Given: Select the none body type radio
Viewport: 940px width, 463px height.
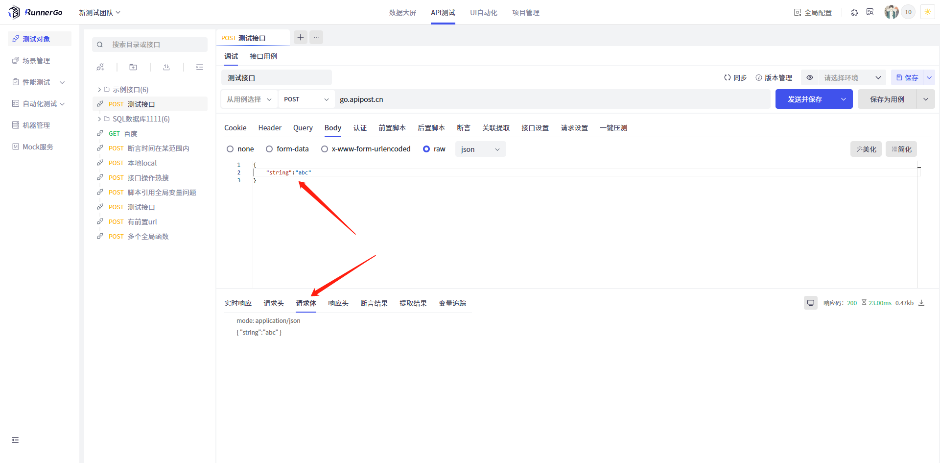Looking at the screenshot, I should tap(230, 149).
